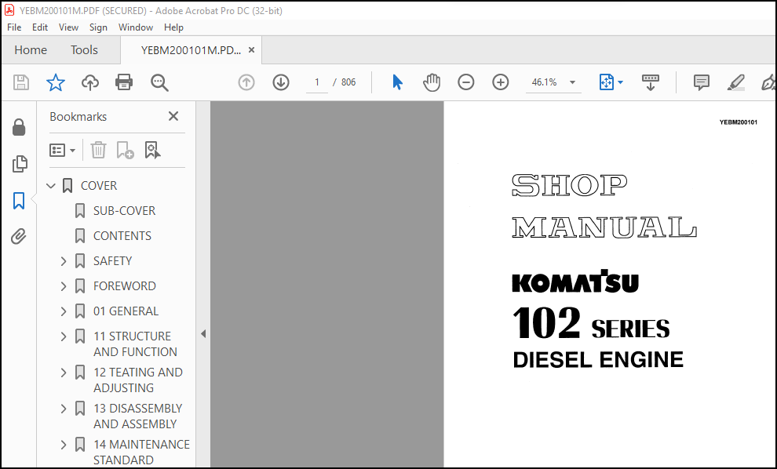
Task: Open zoom level 46.1% dropdown
Action: click(x=572, y=82)
